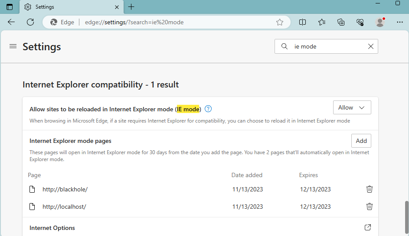Click the Settings tab title
The height and width of the screenshot is (236, 409).
45,7
